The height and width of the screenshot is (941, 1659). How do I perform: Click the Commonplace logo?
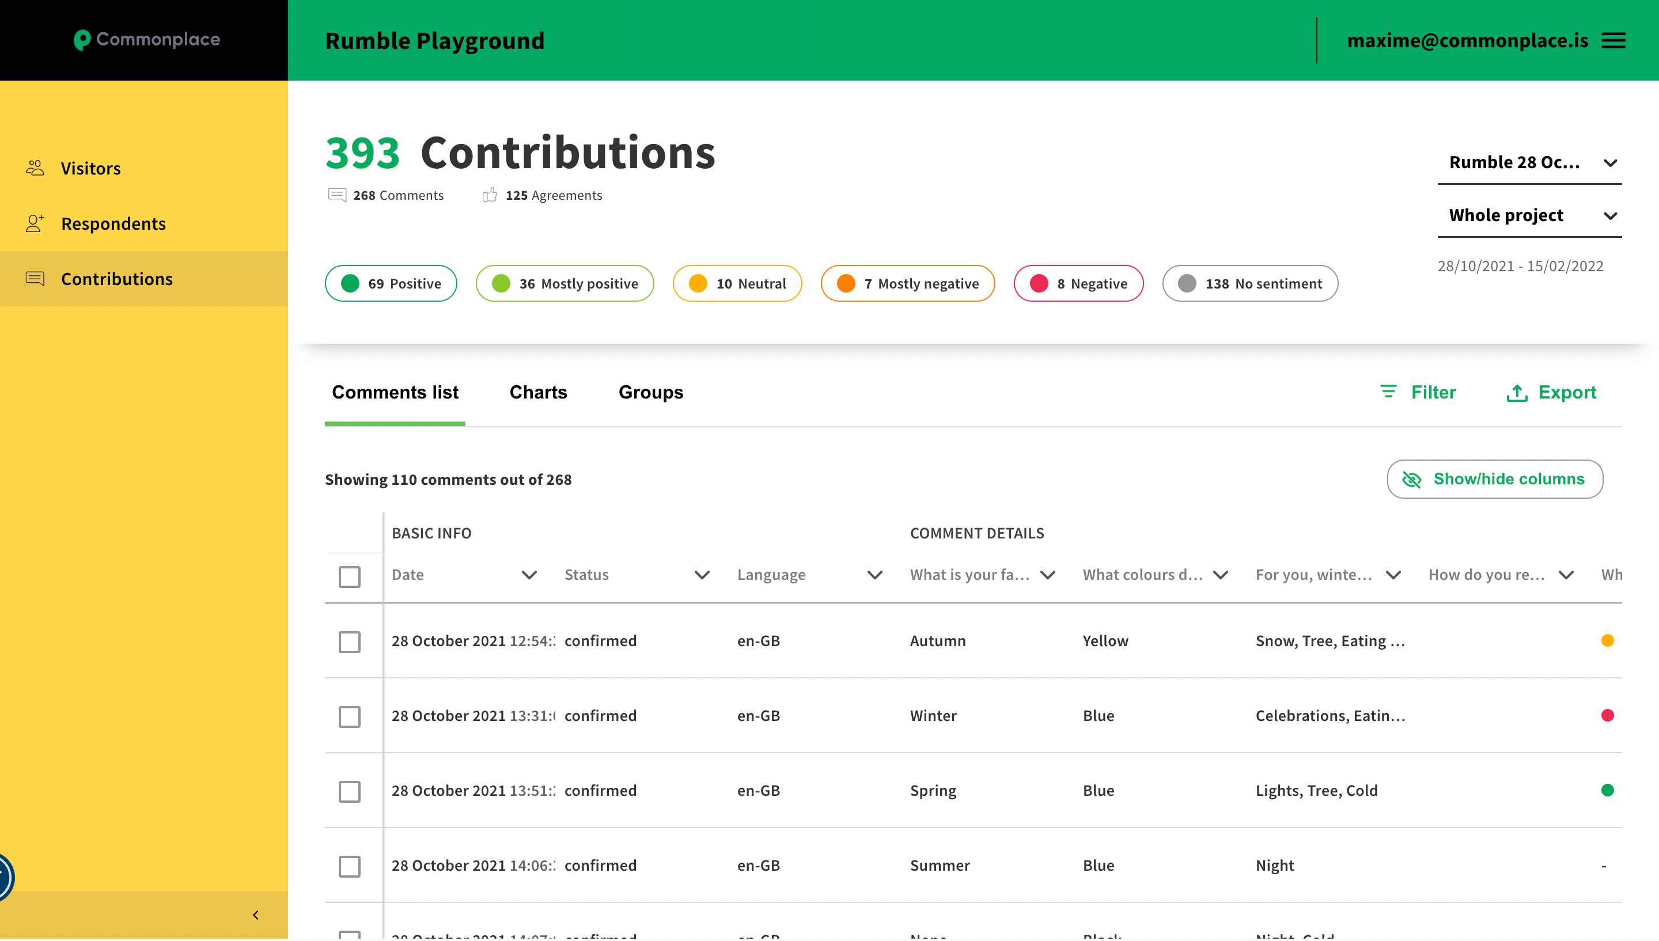pyautogui.click(x=147, y=39)
